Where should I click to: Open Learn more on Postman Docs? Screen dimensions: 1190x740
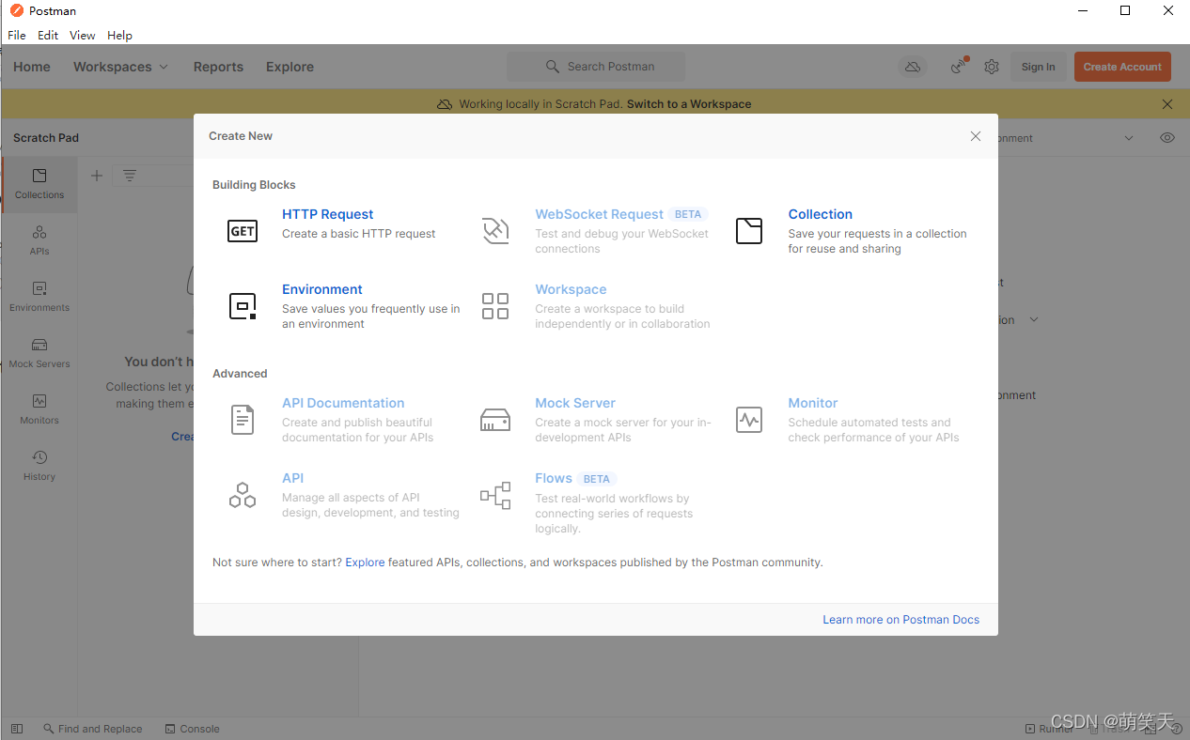[900, 620]
